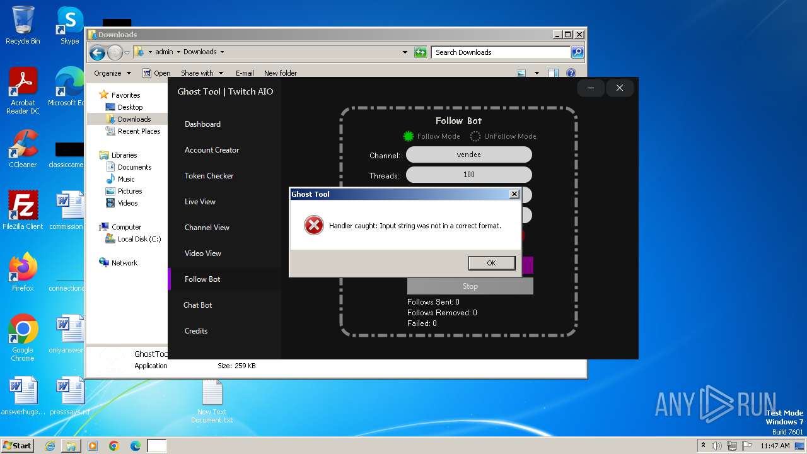This screenshot has width=807, height=454.
Task: Launch CCleaner desktop shortcut
Action: pyautogui.click(x=23, y=149)
